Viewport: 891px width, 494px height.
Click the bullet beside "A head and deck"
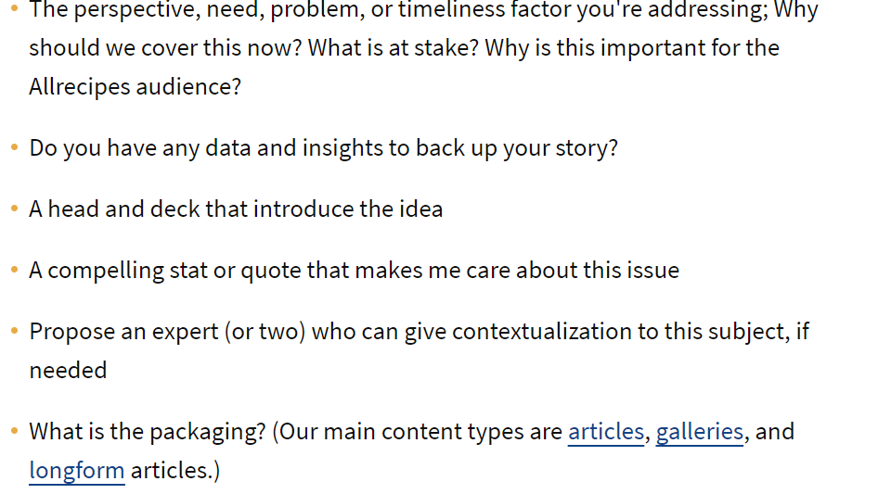[x=14, y=209]
